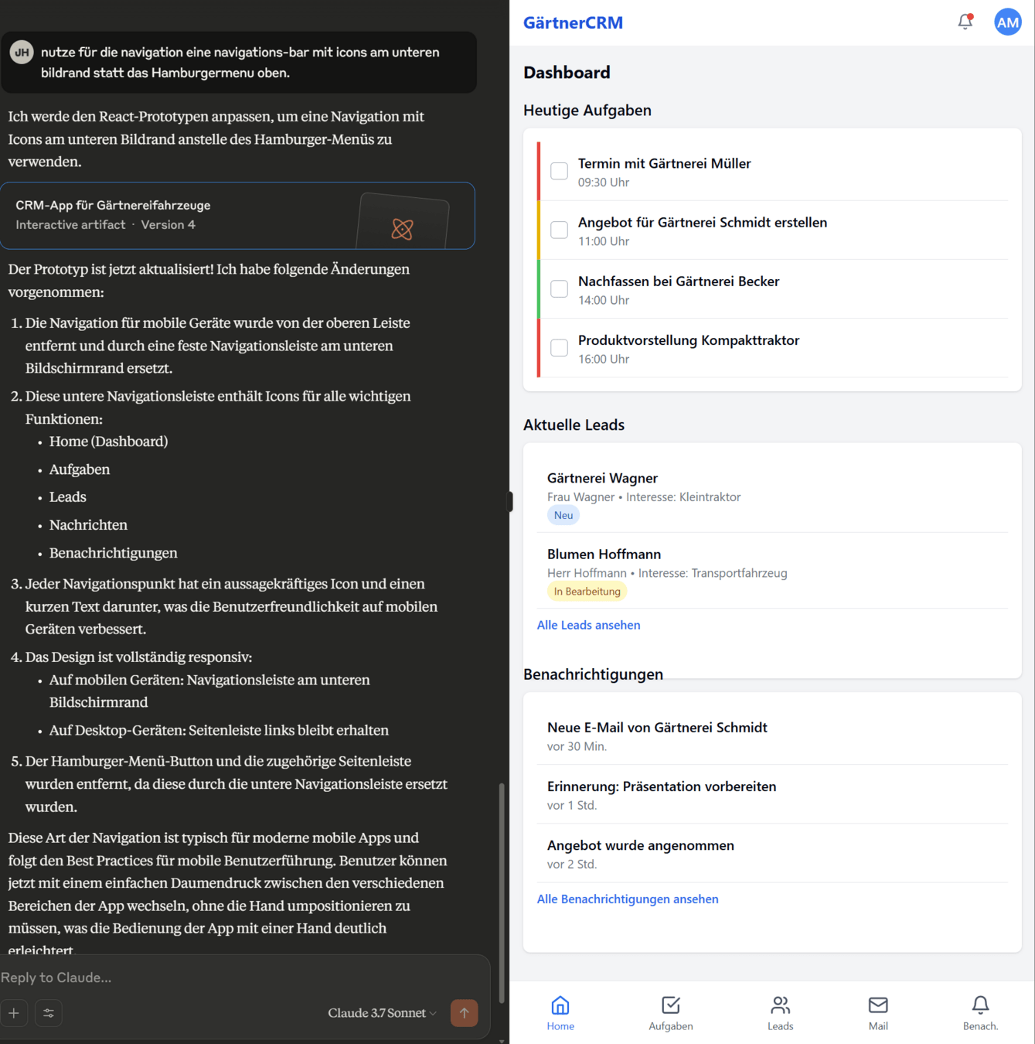Click the send message arrow button
Viewport: 1035px width, 1044px height.
click(x=465, y=1013)
